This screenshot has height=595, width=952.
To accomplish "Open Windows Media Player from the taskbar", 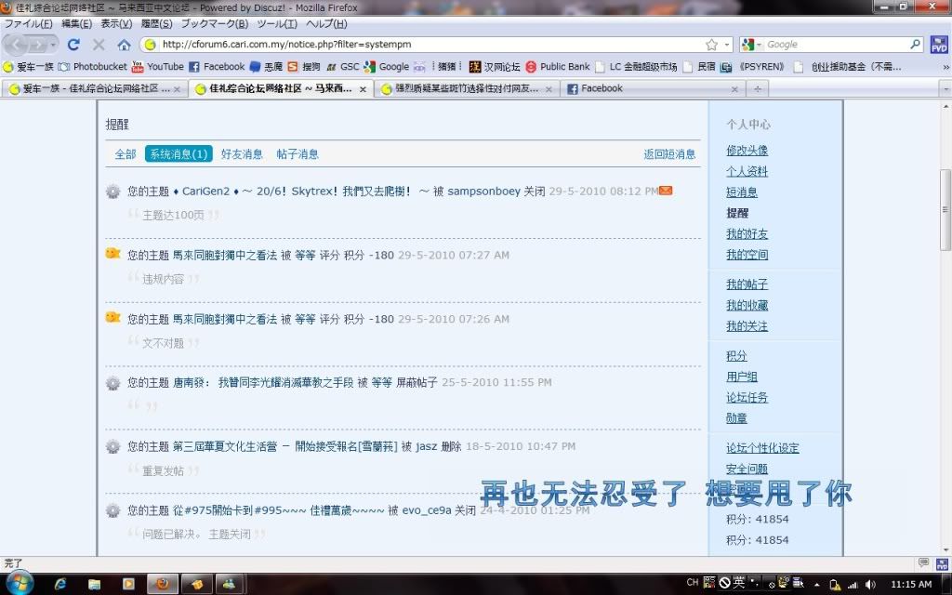I will 128,584.
